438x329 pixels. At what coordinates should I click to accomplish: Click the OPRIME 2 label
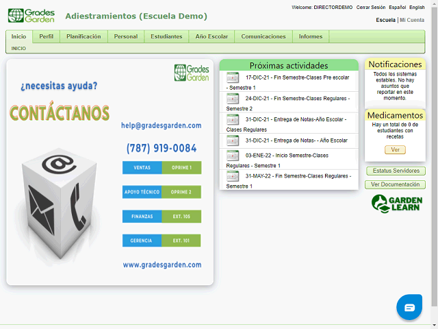pos(181,192)
